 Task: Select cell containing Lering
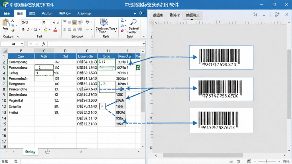coord(21,73)
